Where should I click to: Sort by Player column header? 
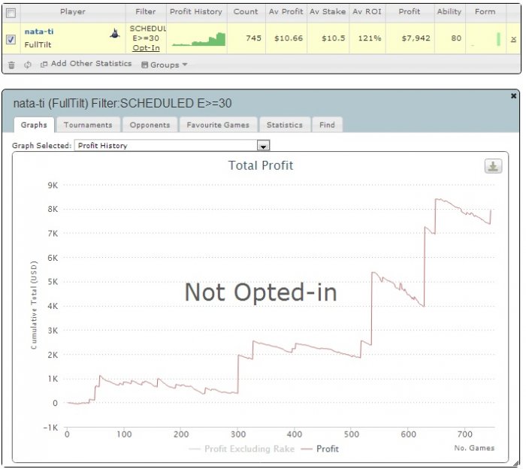[73, 12]
